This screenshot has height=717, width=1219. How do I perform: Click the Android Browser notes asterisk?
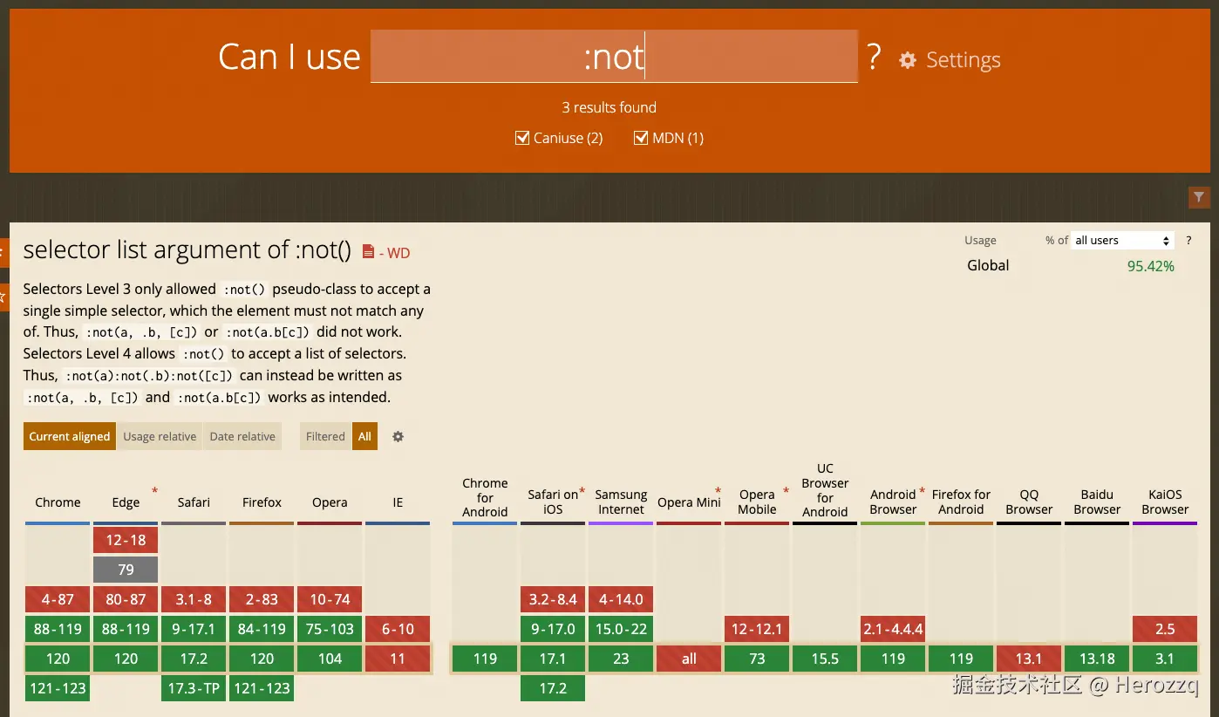click(x=923, y=491)
